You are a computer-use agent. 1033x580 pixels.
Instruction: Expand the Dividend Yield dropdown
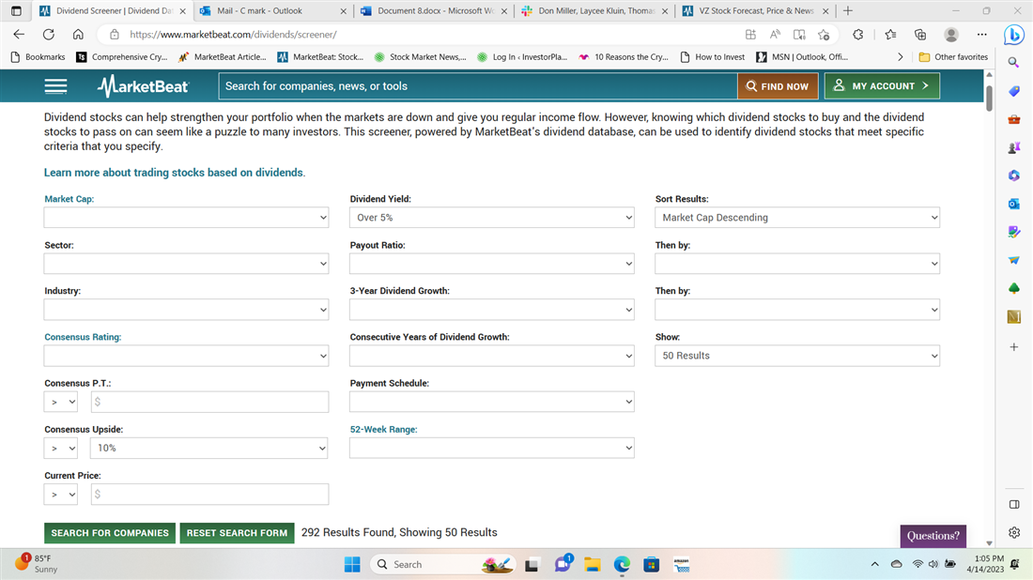[x=491, y=218]
